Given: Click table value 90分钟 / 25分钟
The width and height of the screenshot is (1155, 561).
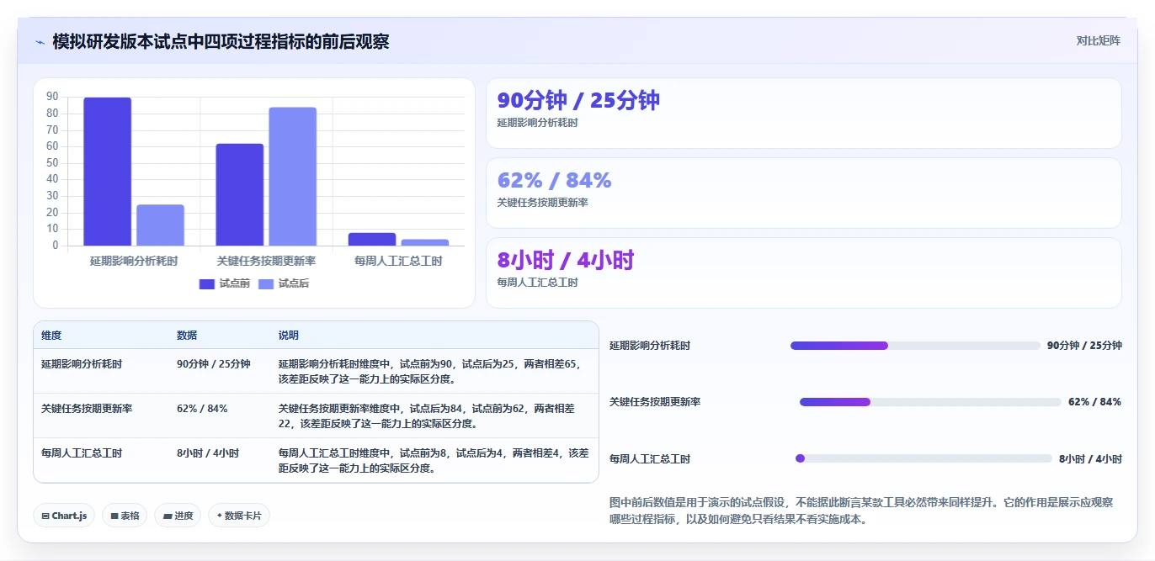Looking at the screenshot, I should (214, 364).
